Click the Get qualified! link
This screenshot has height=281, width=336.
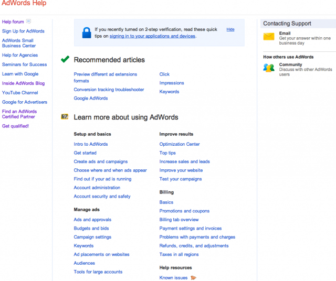coord(15,126)
